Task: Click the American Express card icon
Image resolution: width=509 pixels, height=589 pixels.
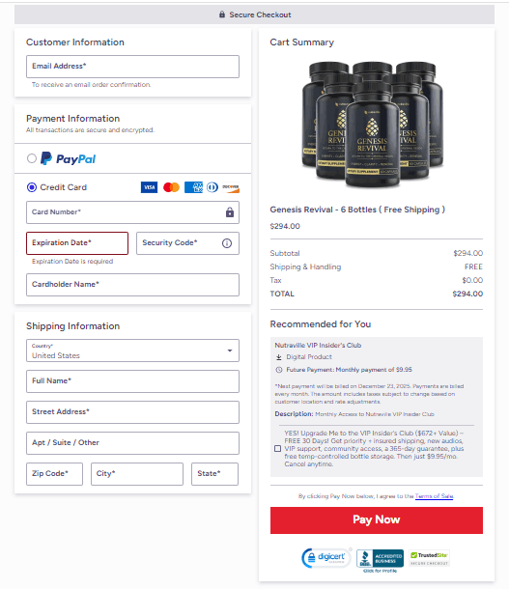Action: (x=193, y=187)
